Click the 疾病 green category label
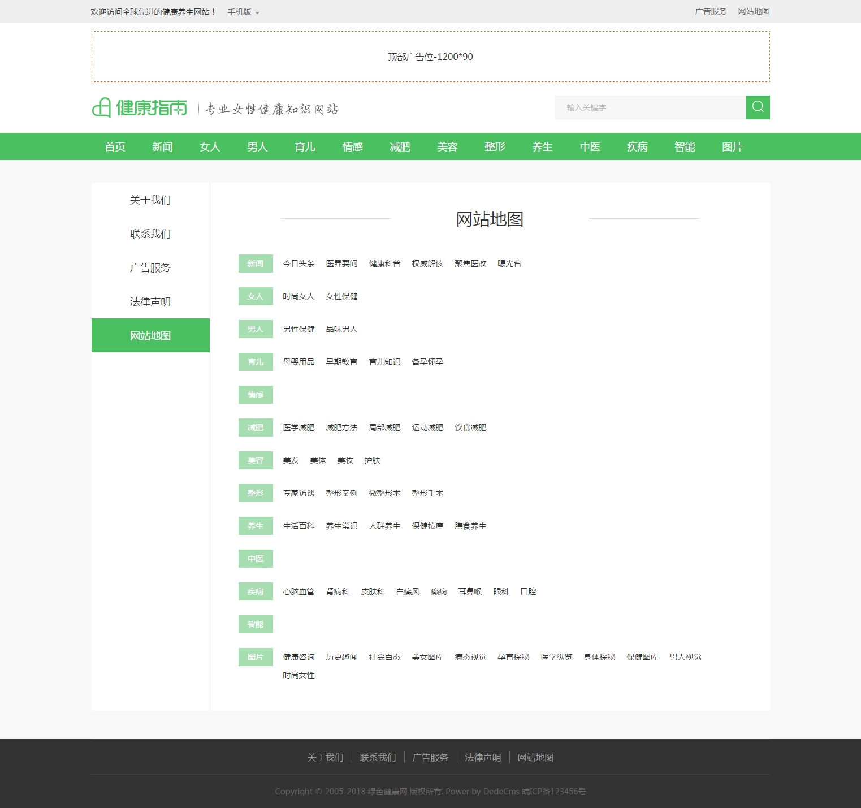Screen dimensions: 861x808 [256, 591]
